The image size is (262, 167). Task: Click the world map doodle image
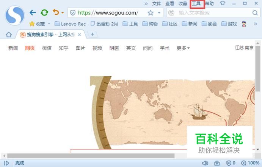tap(172, 113)
